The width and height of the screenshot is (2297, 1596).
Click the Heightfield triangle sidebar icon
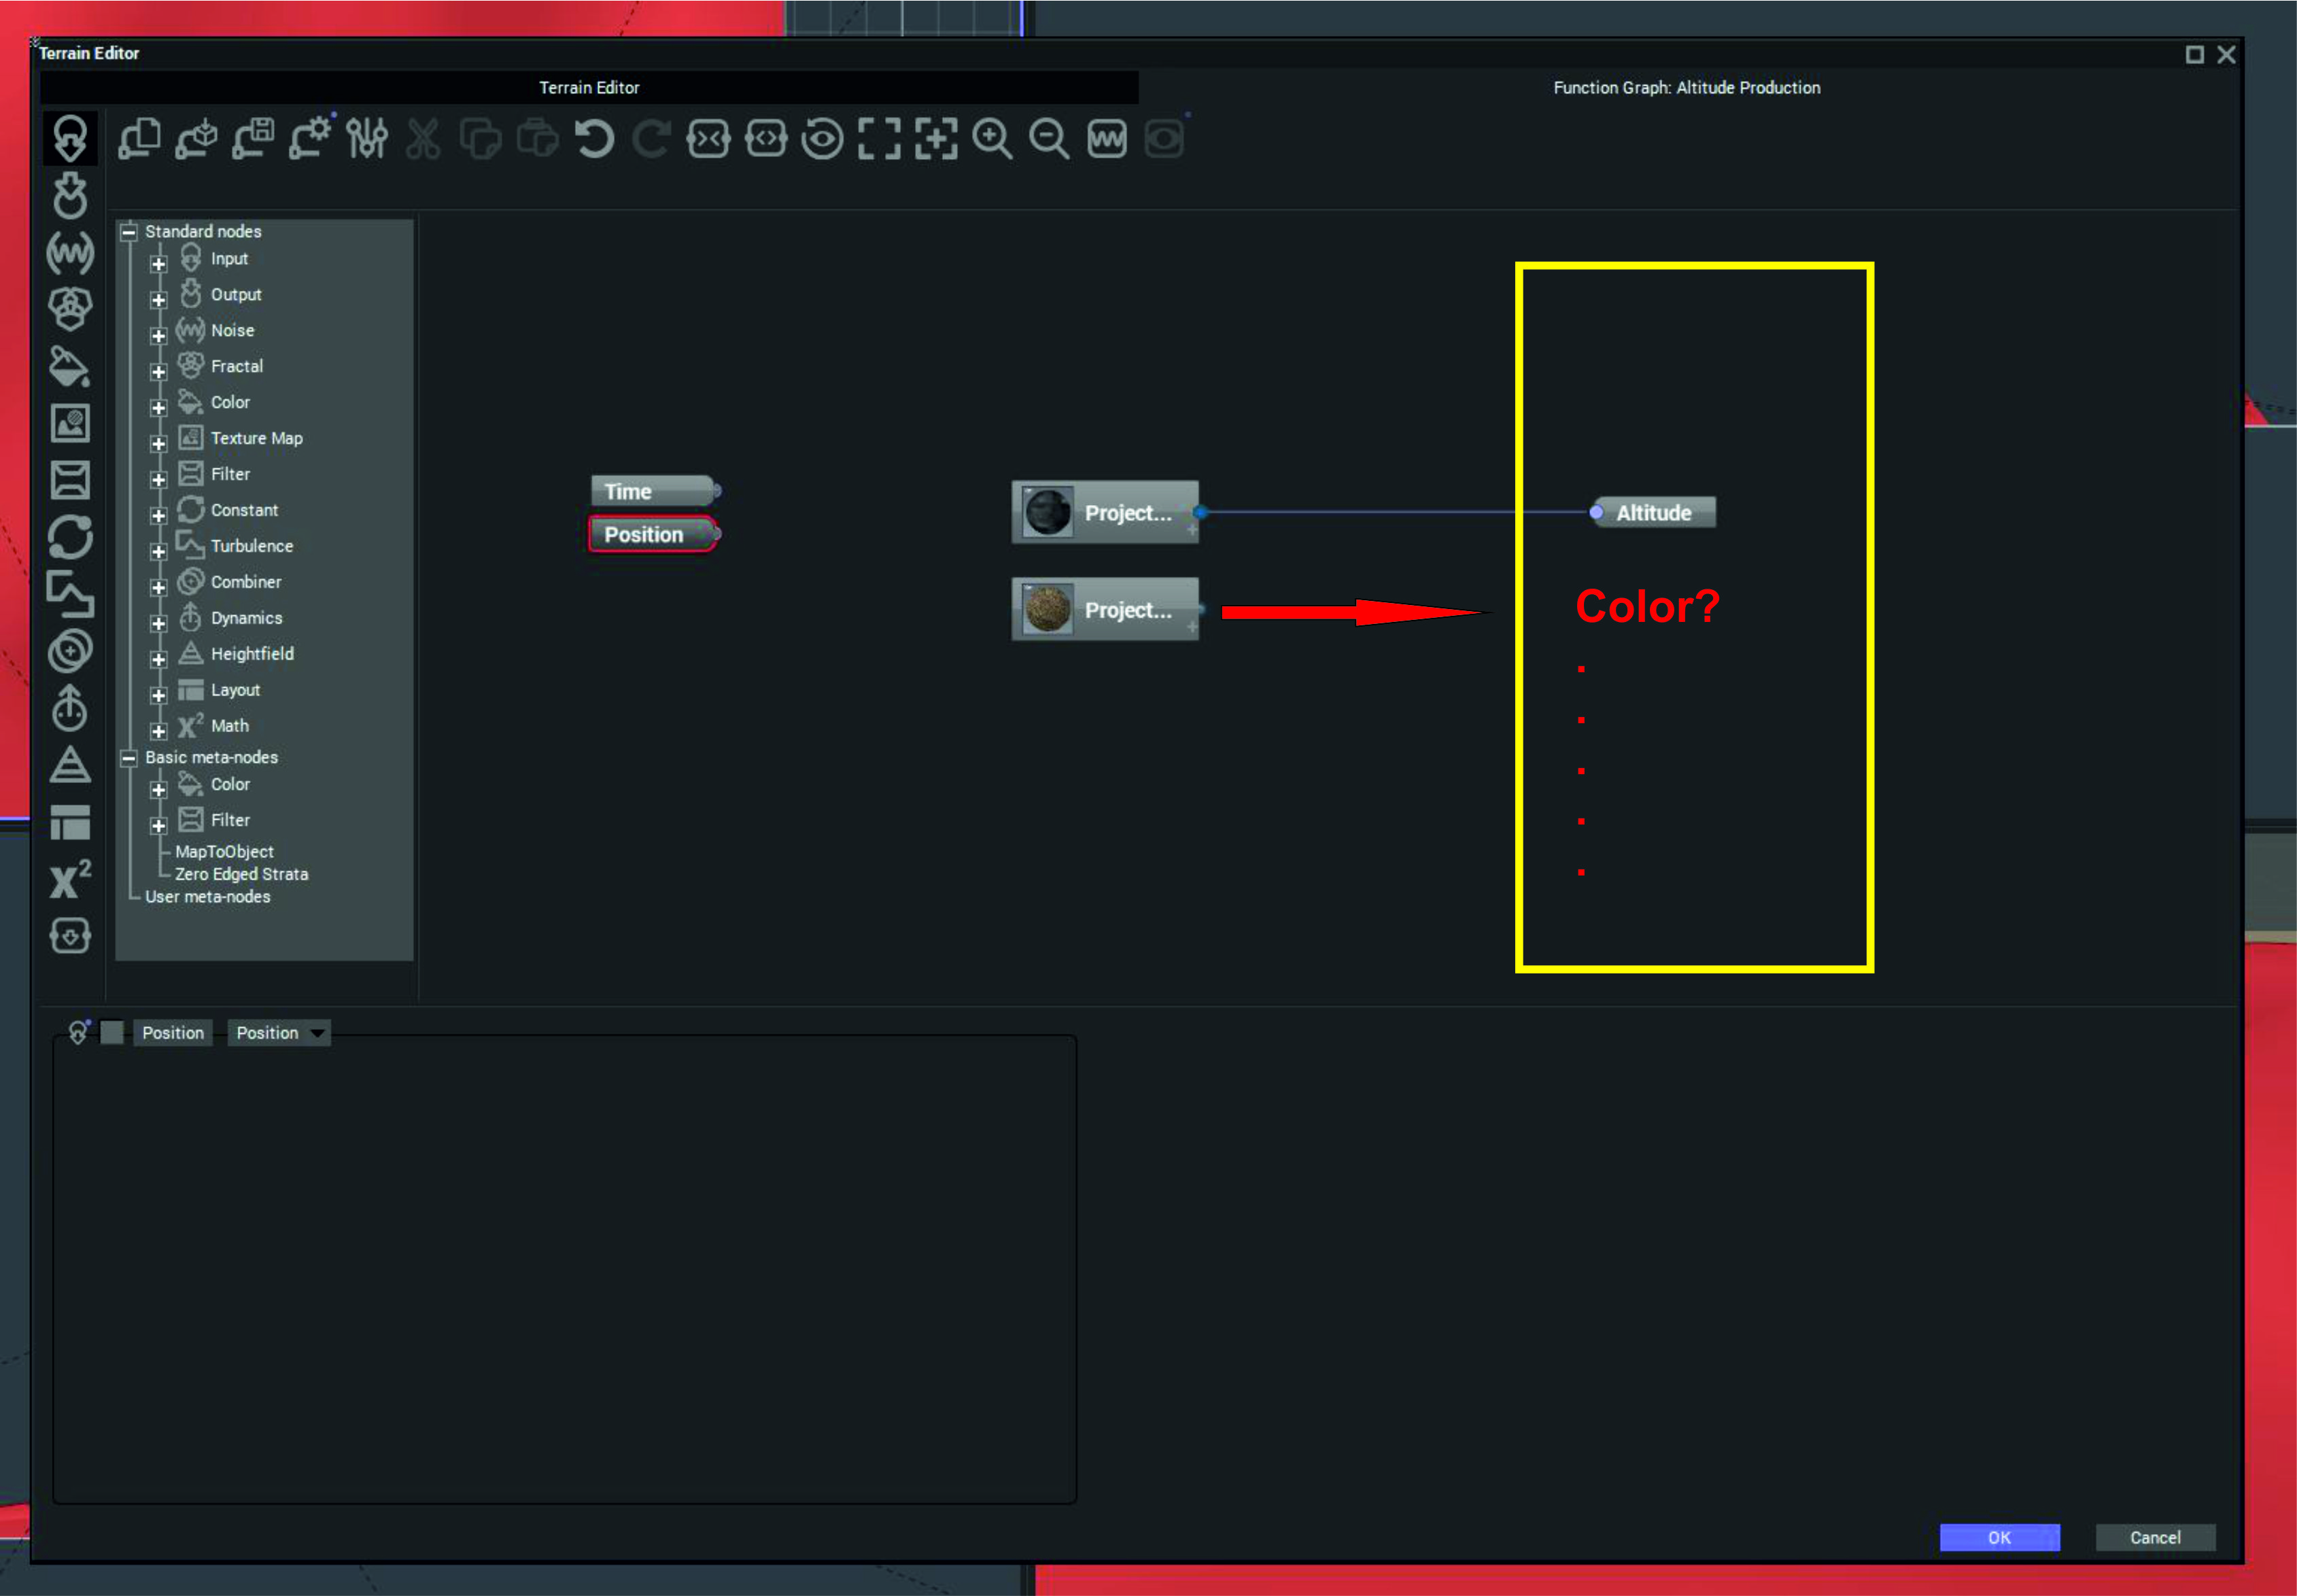[70, 766]
